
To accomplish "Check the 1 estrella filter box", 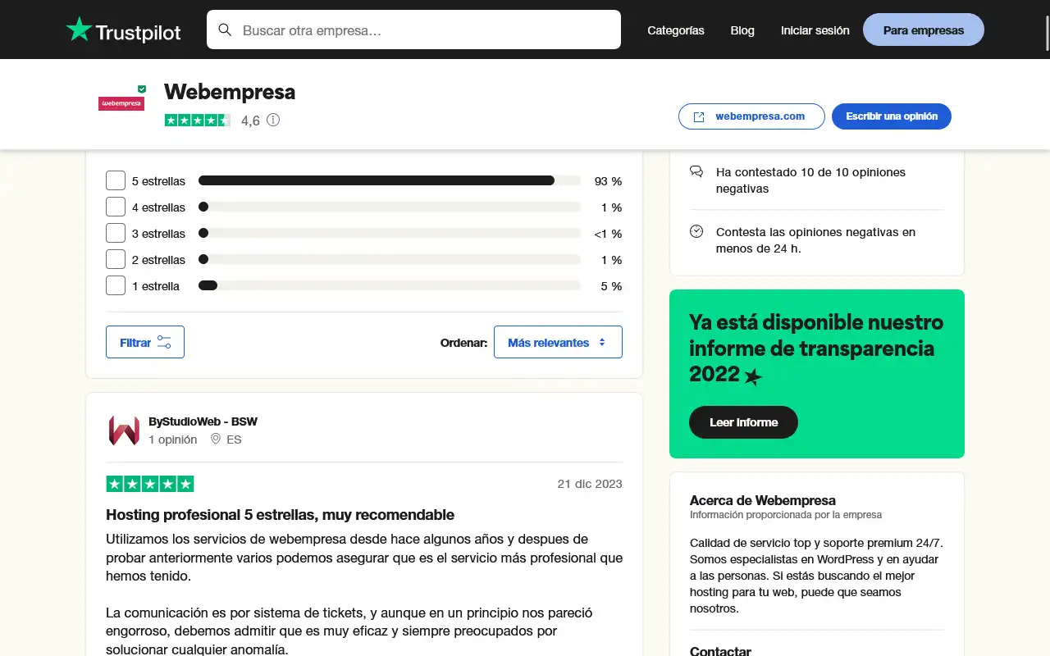I will [116, 285].
